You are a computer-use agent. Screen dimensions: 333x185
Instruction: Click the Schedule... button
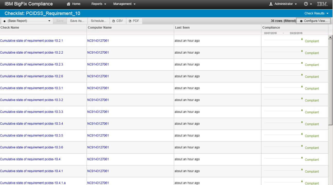click(x=98, y=21)
